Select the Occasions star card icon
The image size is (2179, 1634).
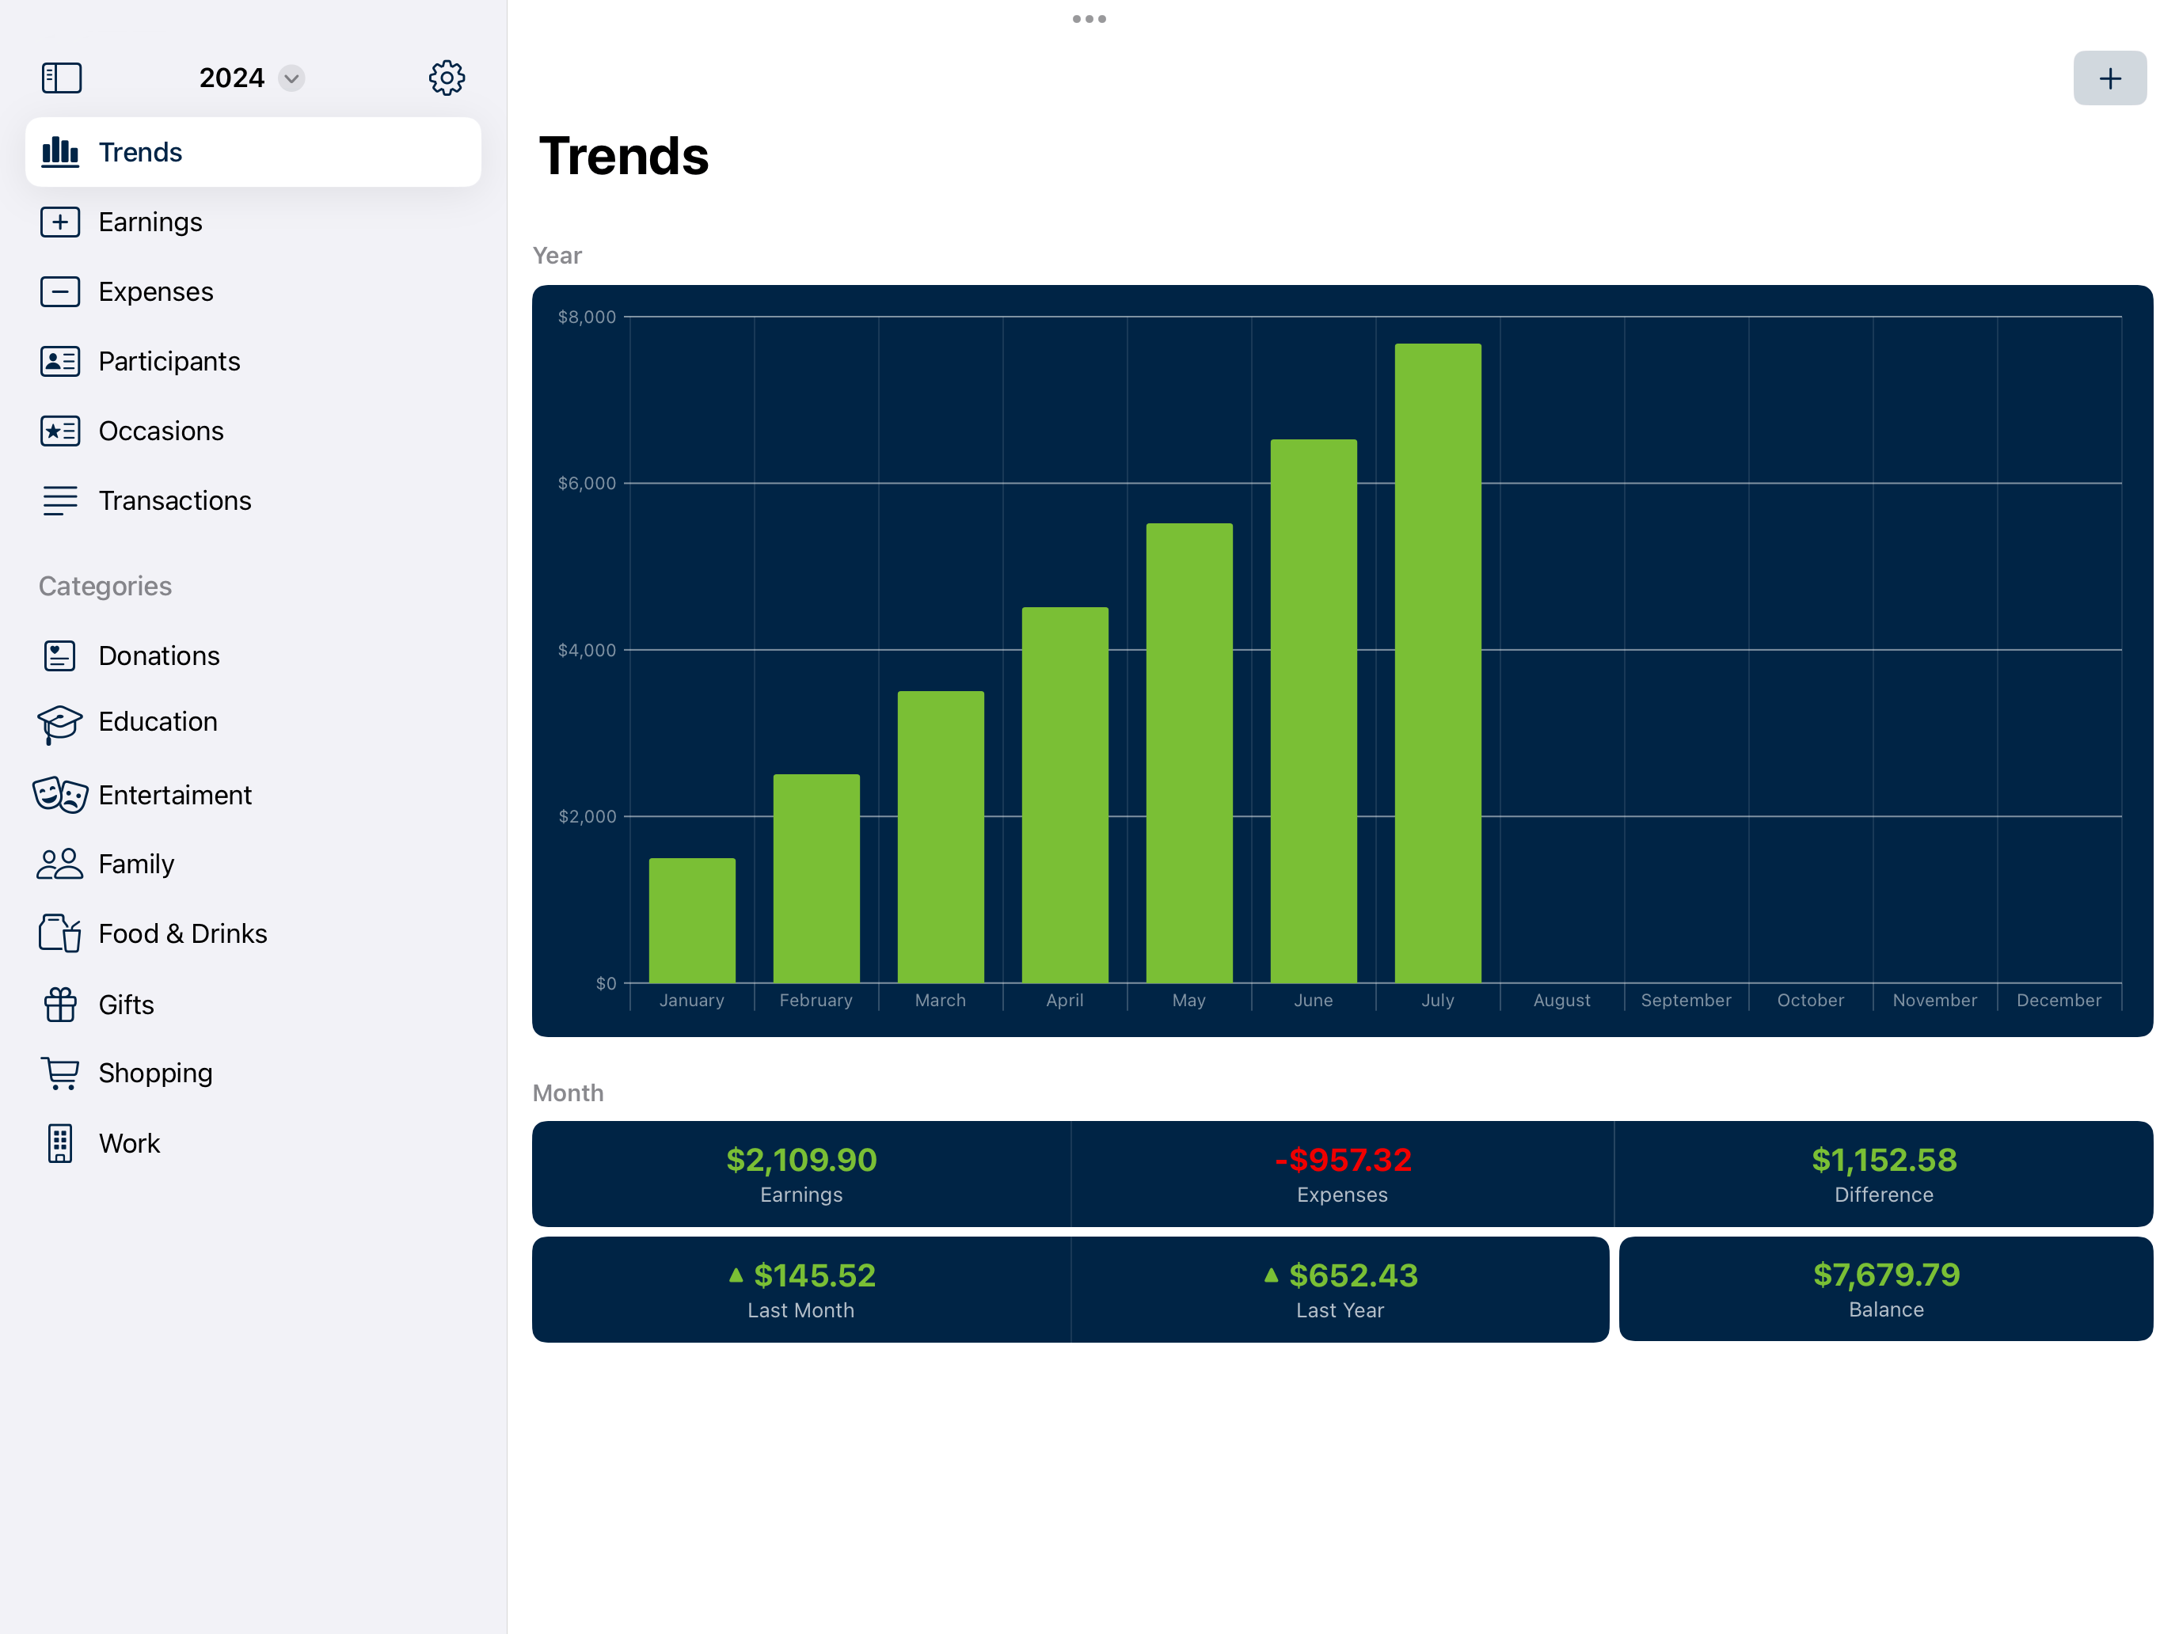point(60,431)
